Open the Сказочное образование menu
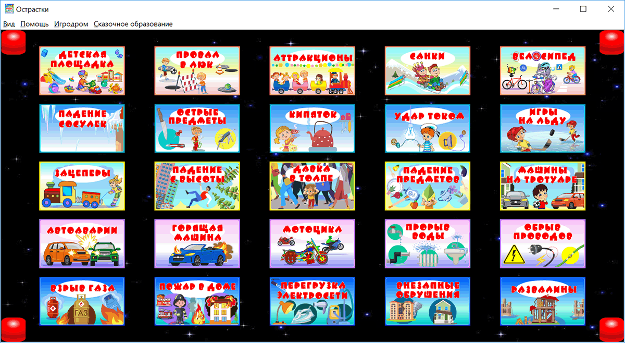 tap(133, 24)
